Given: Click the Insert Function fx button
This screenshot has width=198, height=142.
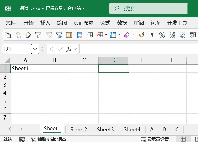Looking at the screenshot, I should point(69,49).
